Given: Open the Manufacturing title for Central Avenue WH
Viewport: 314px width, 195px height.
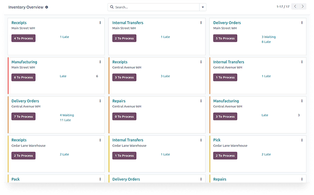Looking at the screenshot, I should click(226, 101).
